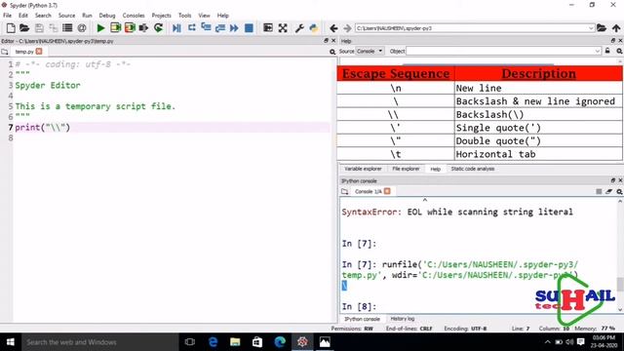Start debugging the file
Screen dimensions: 624x351
pyautogui.click(x=176, y=28)
